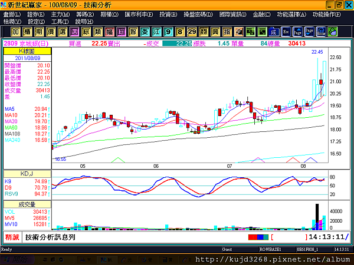Click the Home toolbar button
354x265 pixels.
point(321,32)
